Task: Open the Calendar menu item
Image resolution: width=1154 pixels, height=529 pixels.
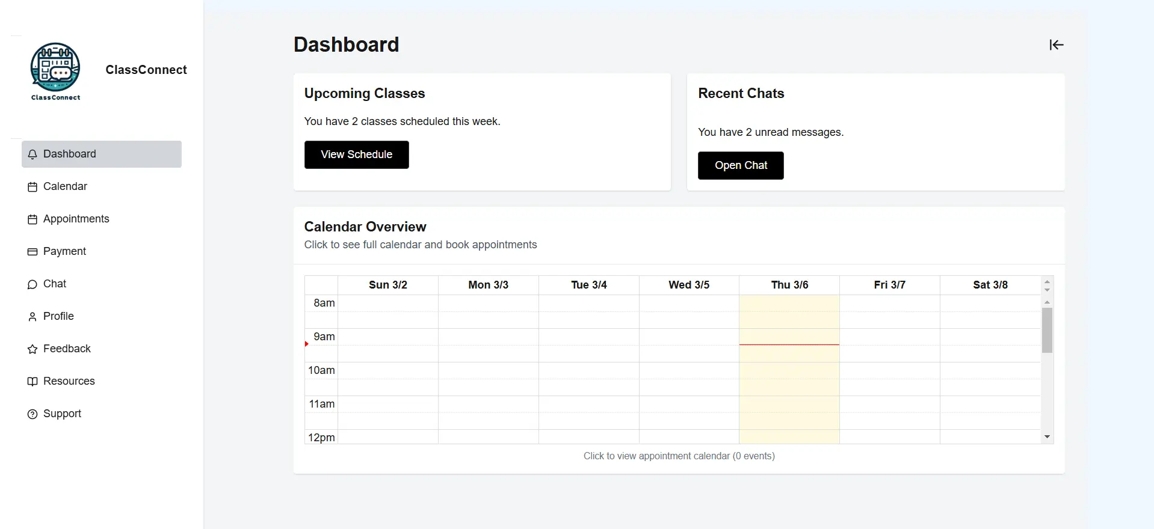Action: coord(65,186)
